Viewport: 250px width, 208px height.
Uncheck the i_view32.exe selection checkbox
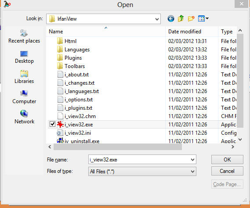click(x=52, y=124)
